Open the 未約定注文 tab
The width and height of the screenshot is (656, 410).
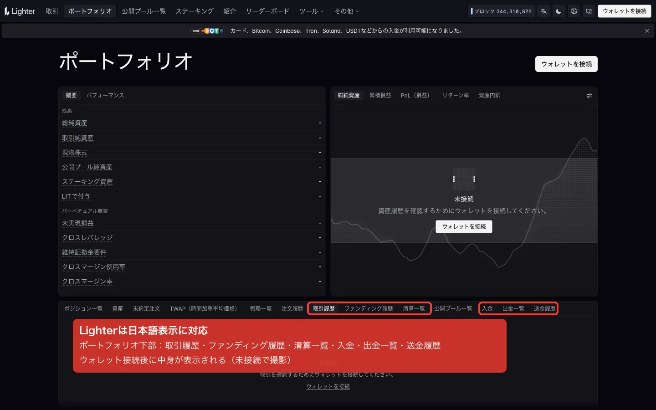(x=146, y=309)
